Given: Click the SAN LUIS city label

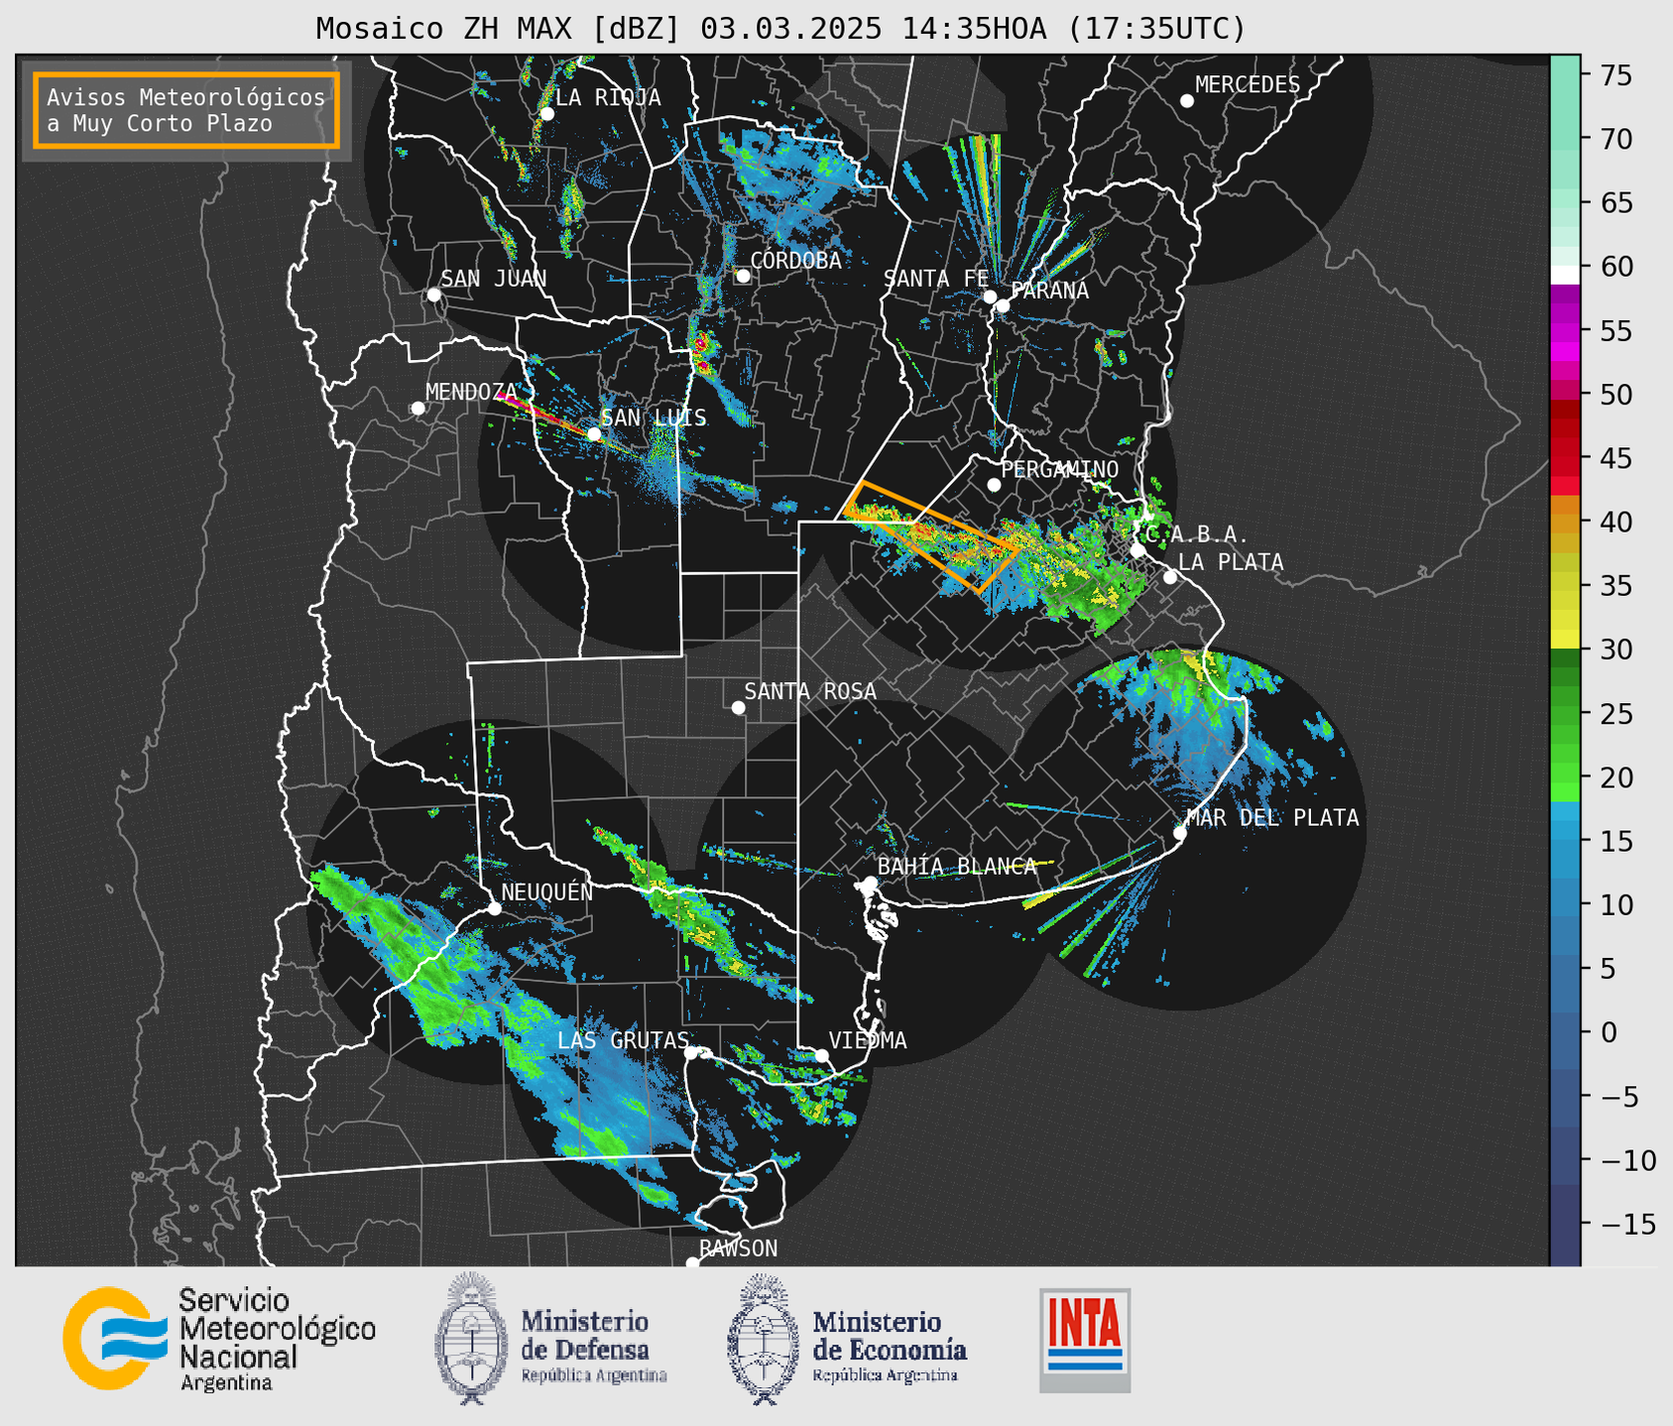Looking at the screenshot, I should click(x=655, y=417).
